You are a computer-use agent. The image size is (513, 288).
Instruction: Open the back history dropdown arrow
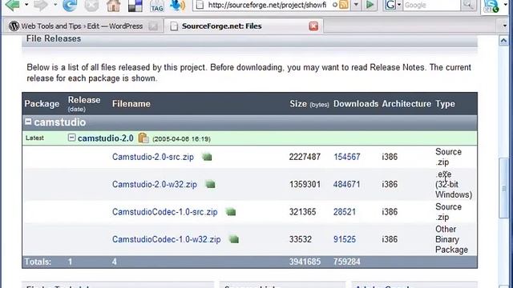click(x=26, y=5)
